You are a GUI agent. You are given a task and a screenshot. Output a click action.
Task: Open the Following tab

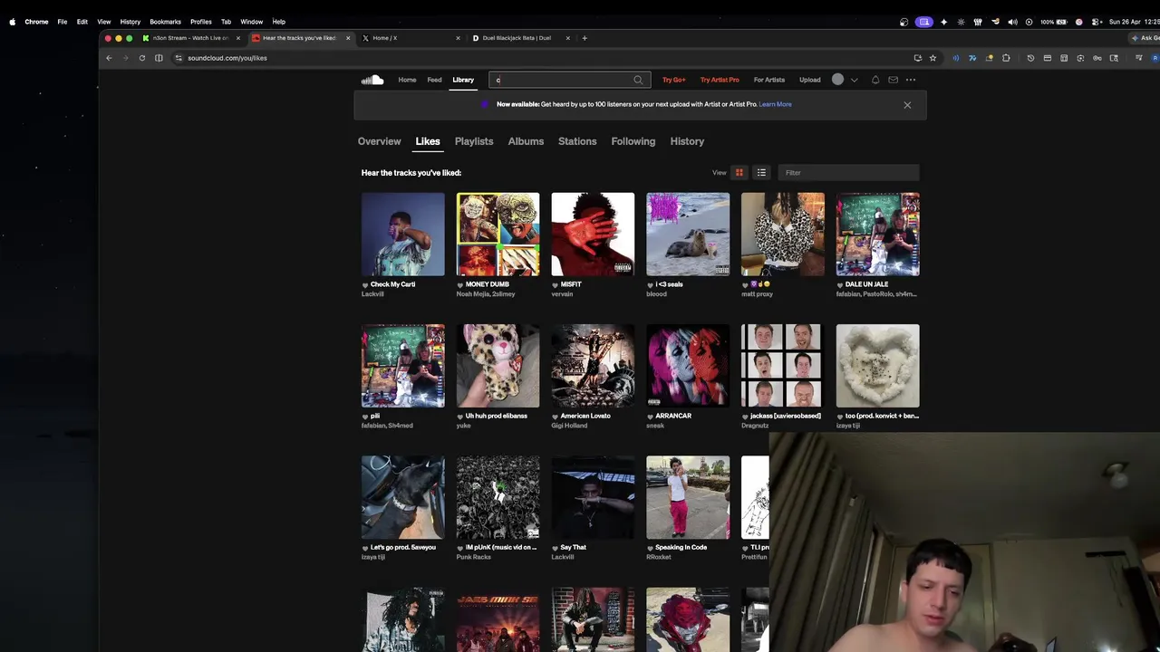pos(633,141)
